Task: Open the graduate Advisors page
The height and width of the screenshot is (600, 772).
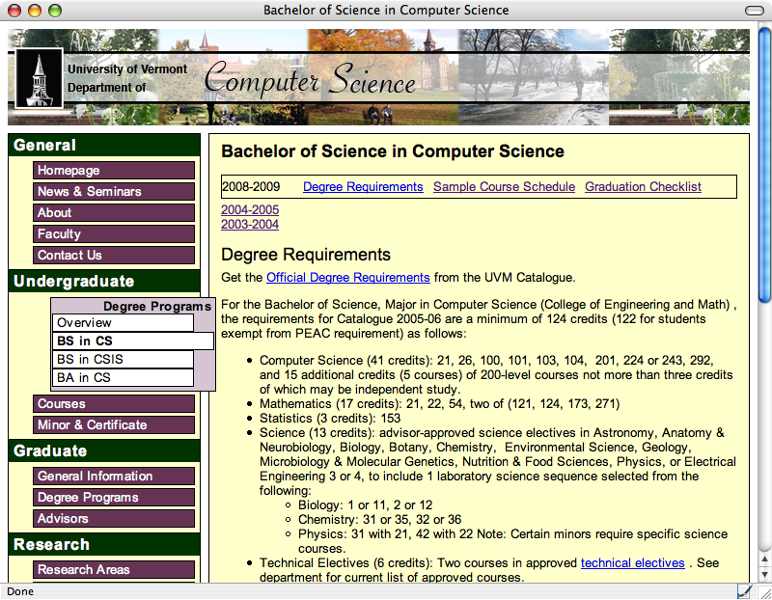Action: click(114, 518)
